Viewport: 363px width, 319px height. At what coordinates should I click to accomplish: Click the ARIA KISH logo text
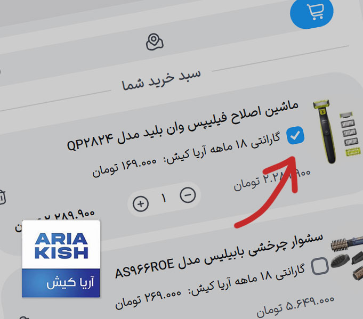(61, 246)
